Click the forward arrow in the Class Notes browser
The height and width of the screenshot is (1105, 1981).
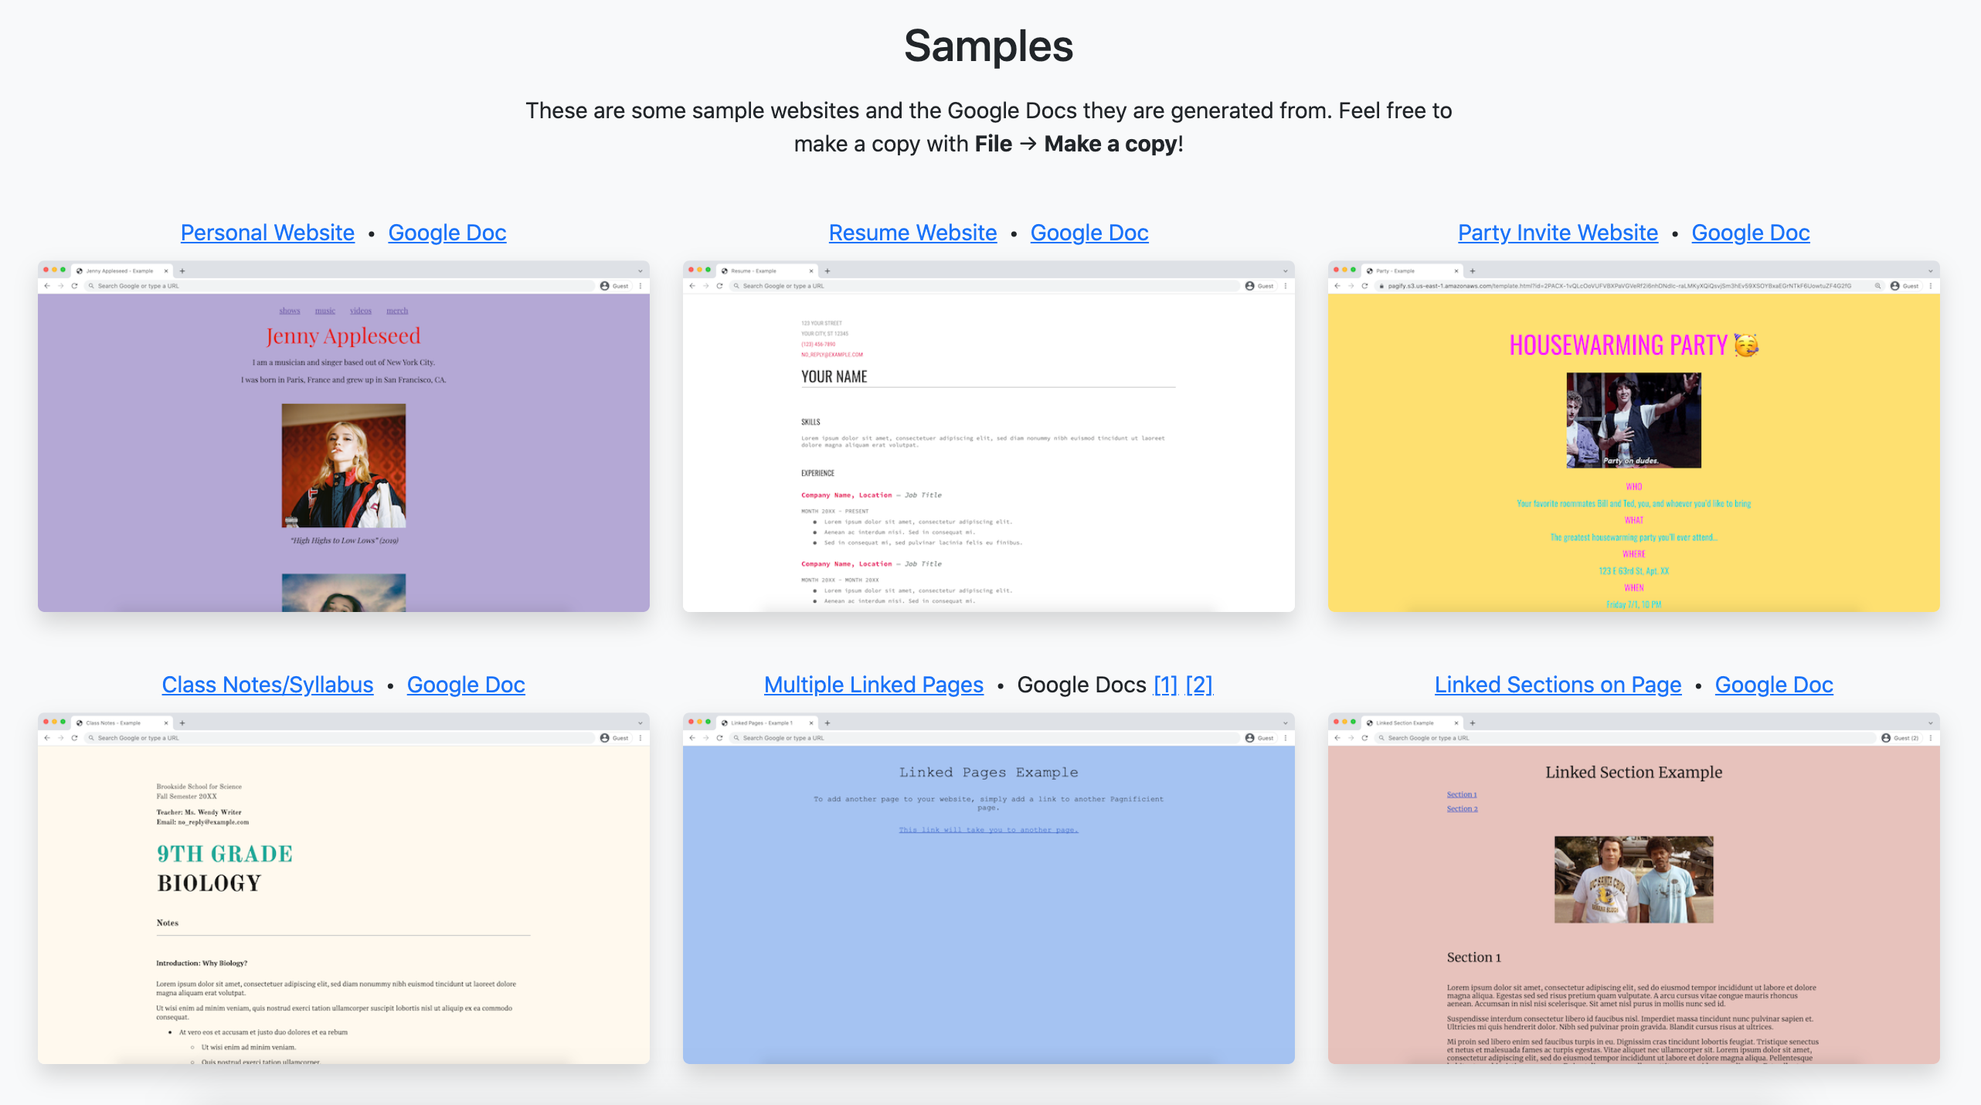point(60,738)
